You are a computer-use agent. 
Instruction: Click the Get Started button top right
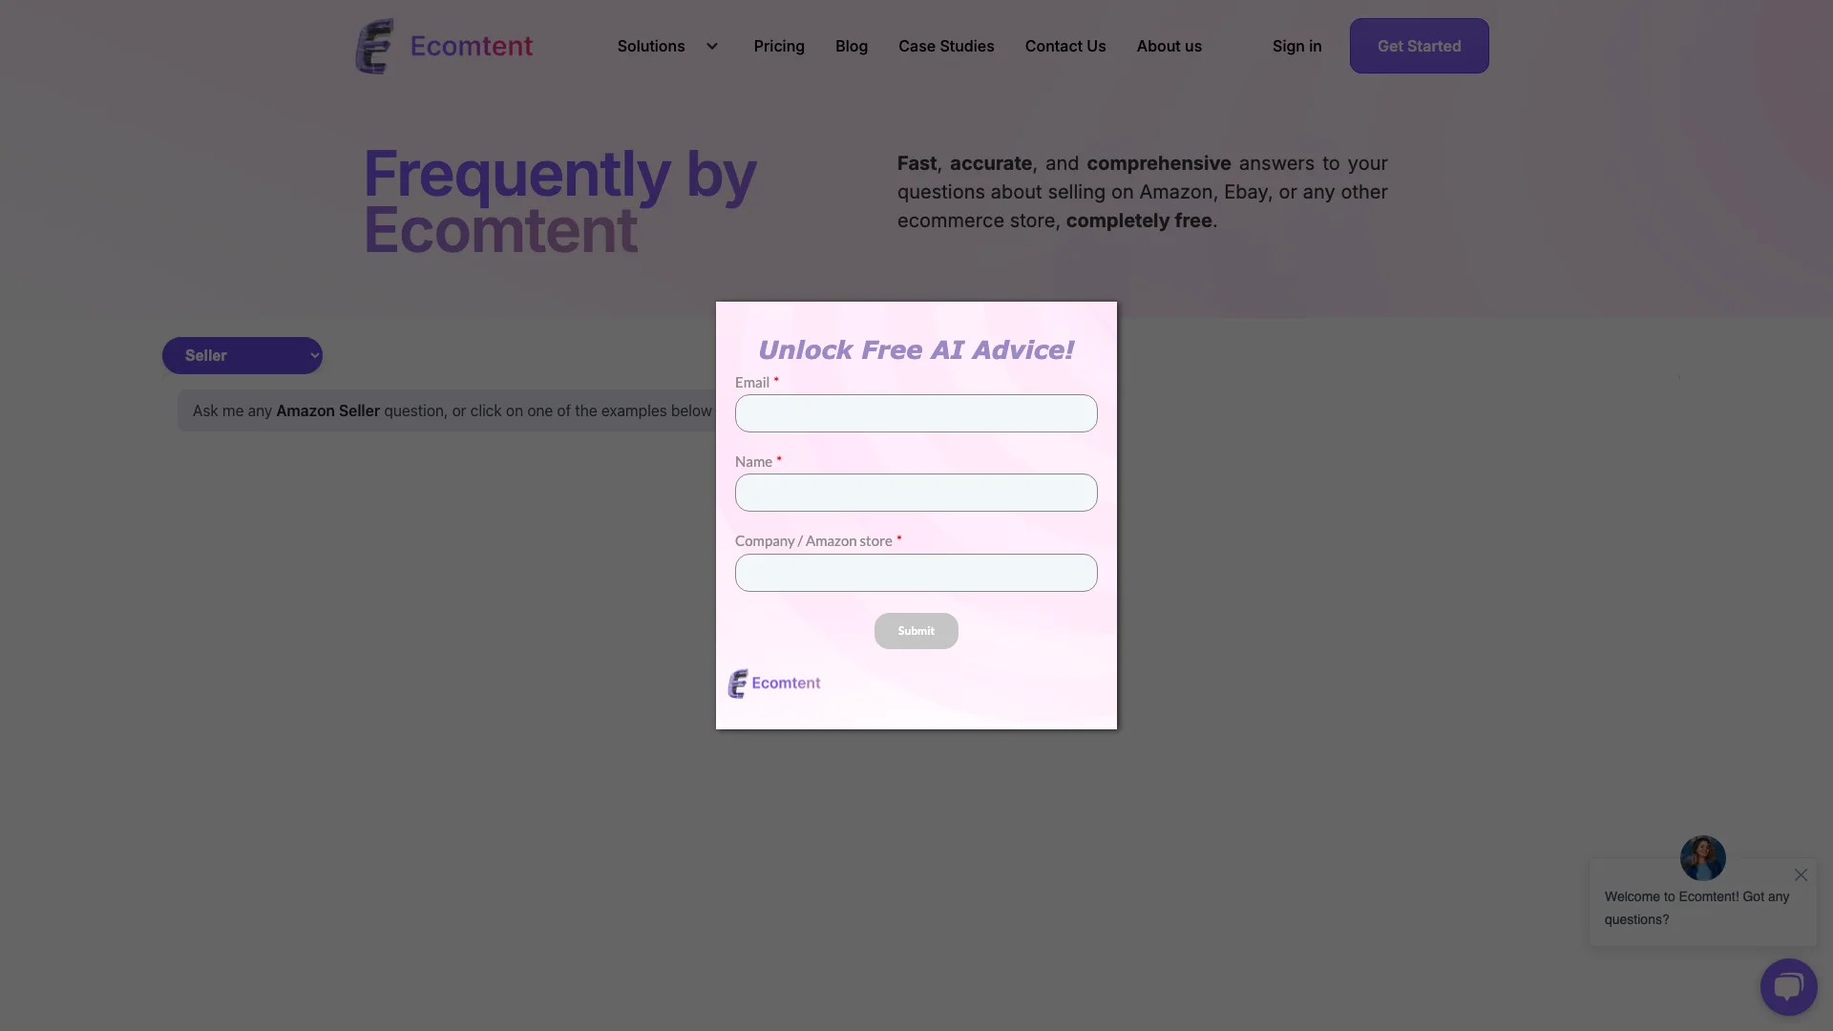coord(1419,45)
